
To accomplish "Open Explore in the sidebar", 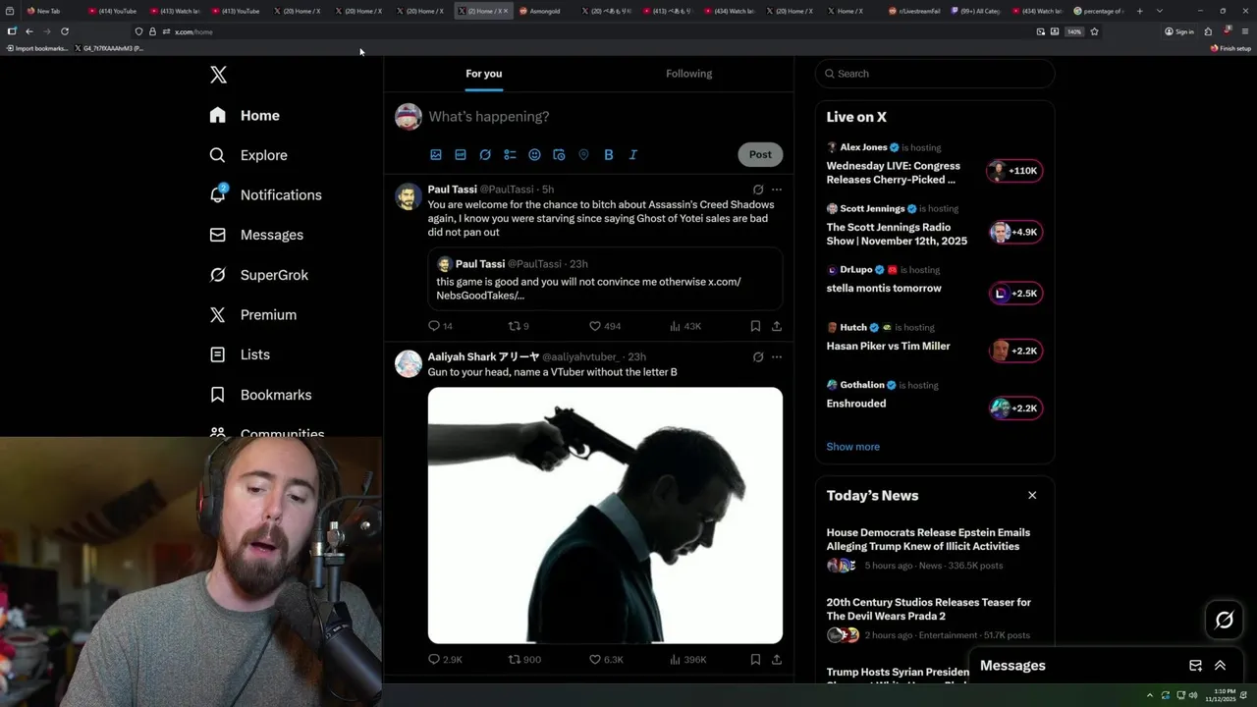I will [248, 155].
